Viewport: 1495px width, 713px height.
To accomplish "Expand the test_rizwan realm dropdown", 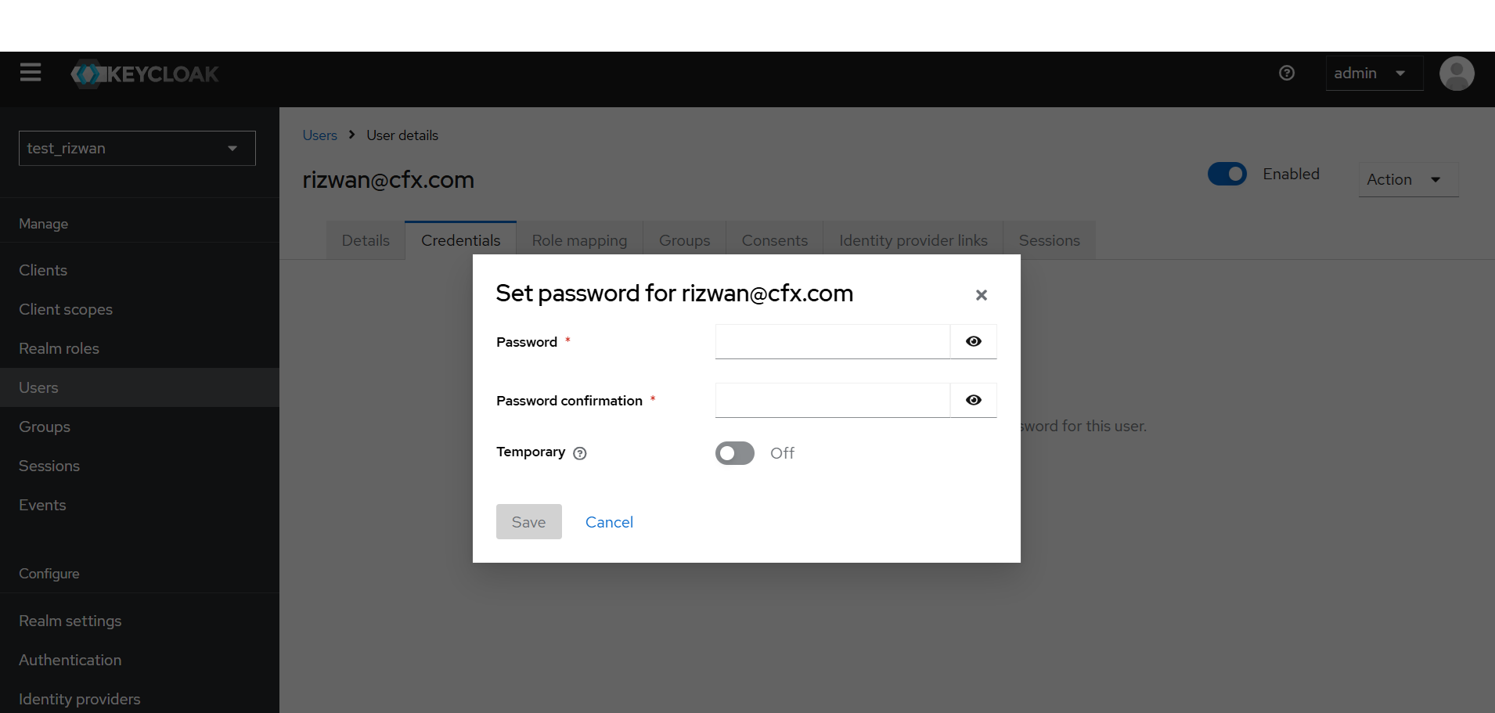I will (137, 148).
